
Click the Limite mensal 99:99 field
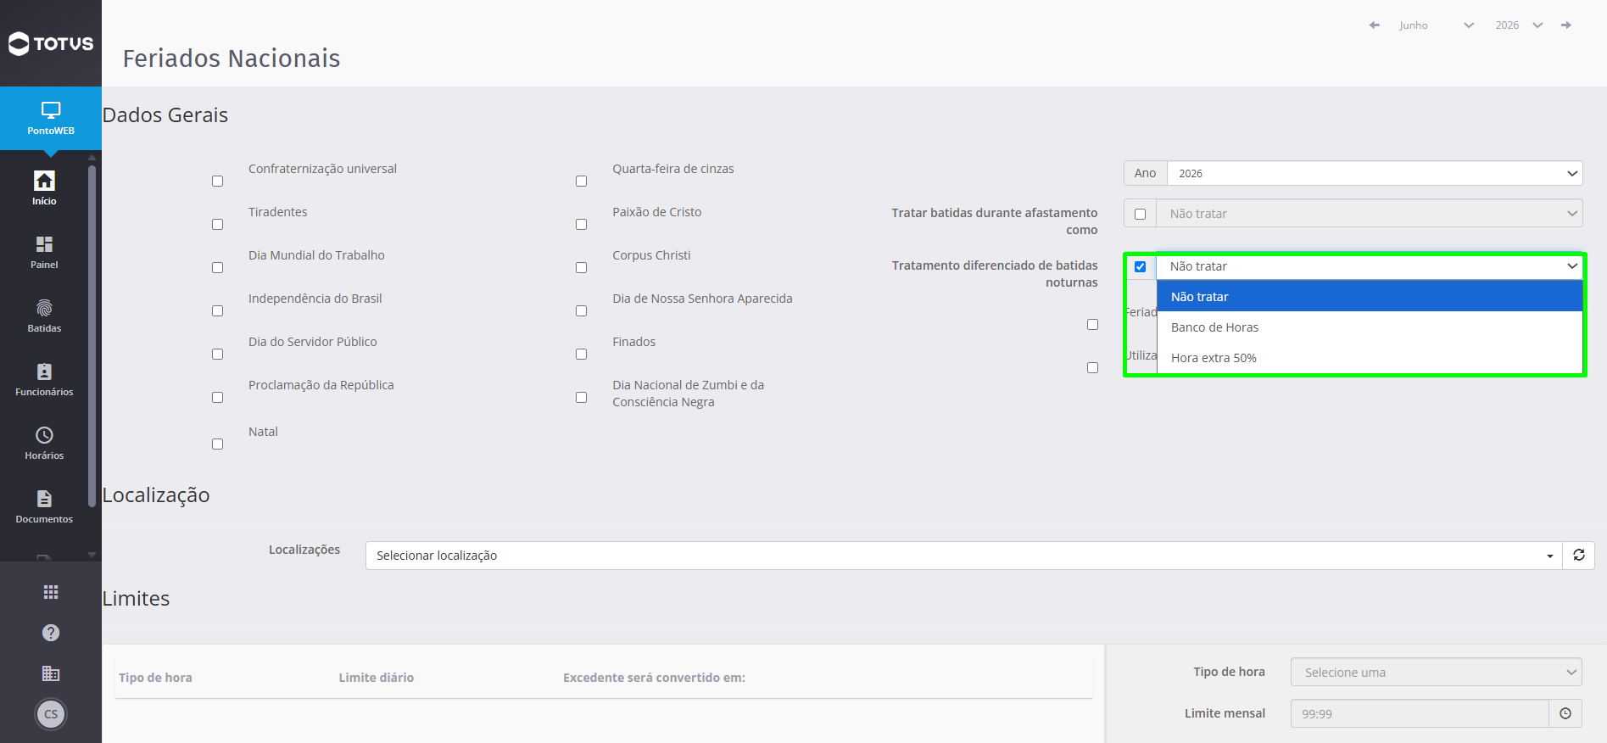coord(1420,713)
